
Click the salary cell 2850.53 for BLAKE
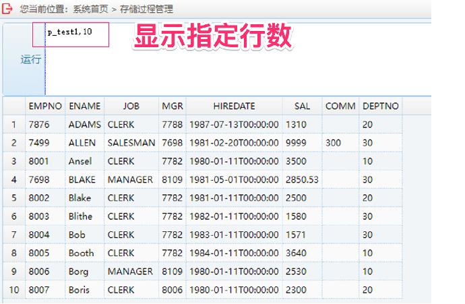coord(302,180)
